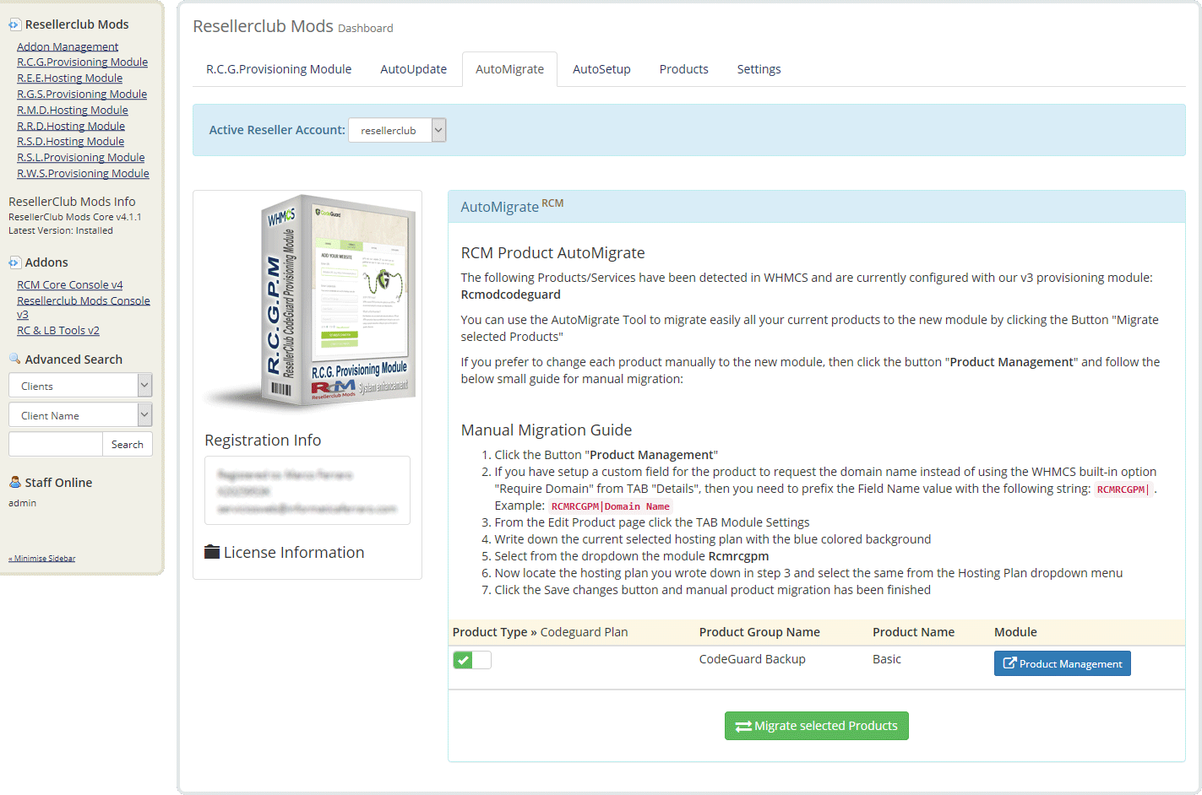Click the Resellerclub Mods sidebar header icon

point(14,24)
